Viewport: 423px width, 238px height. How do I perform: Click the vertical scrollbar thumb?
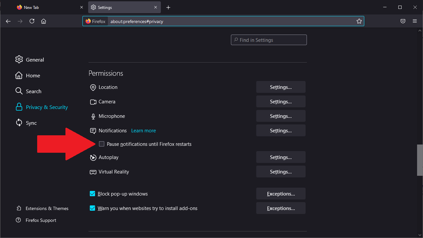420,160
